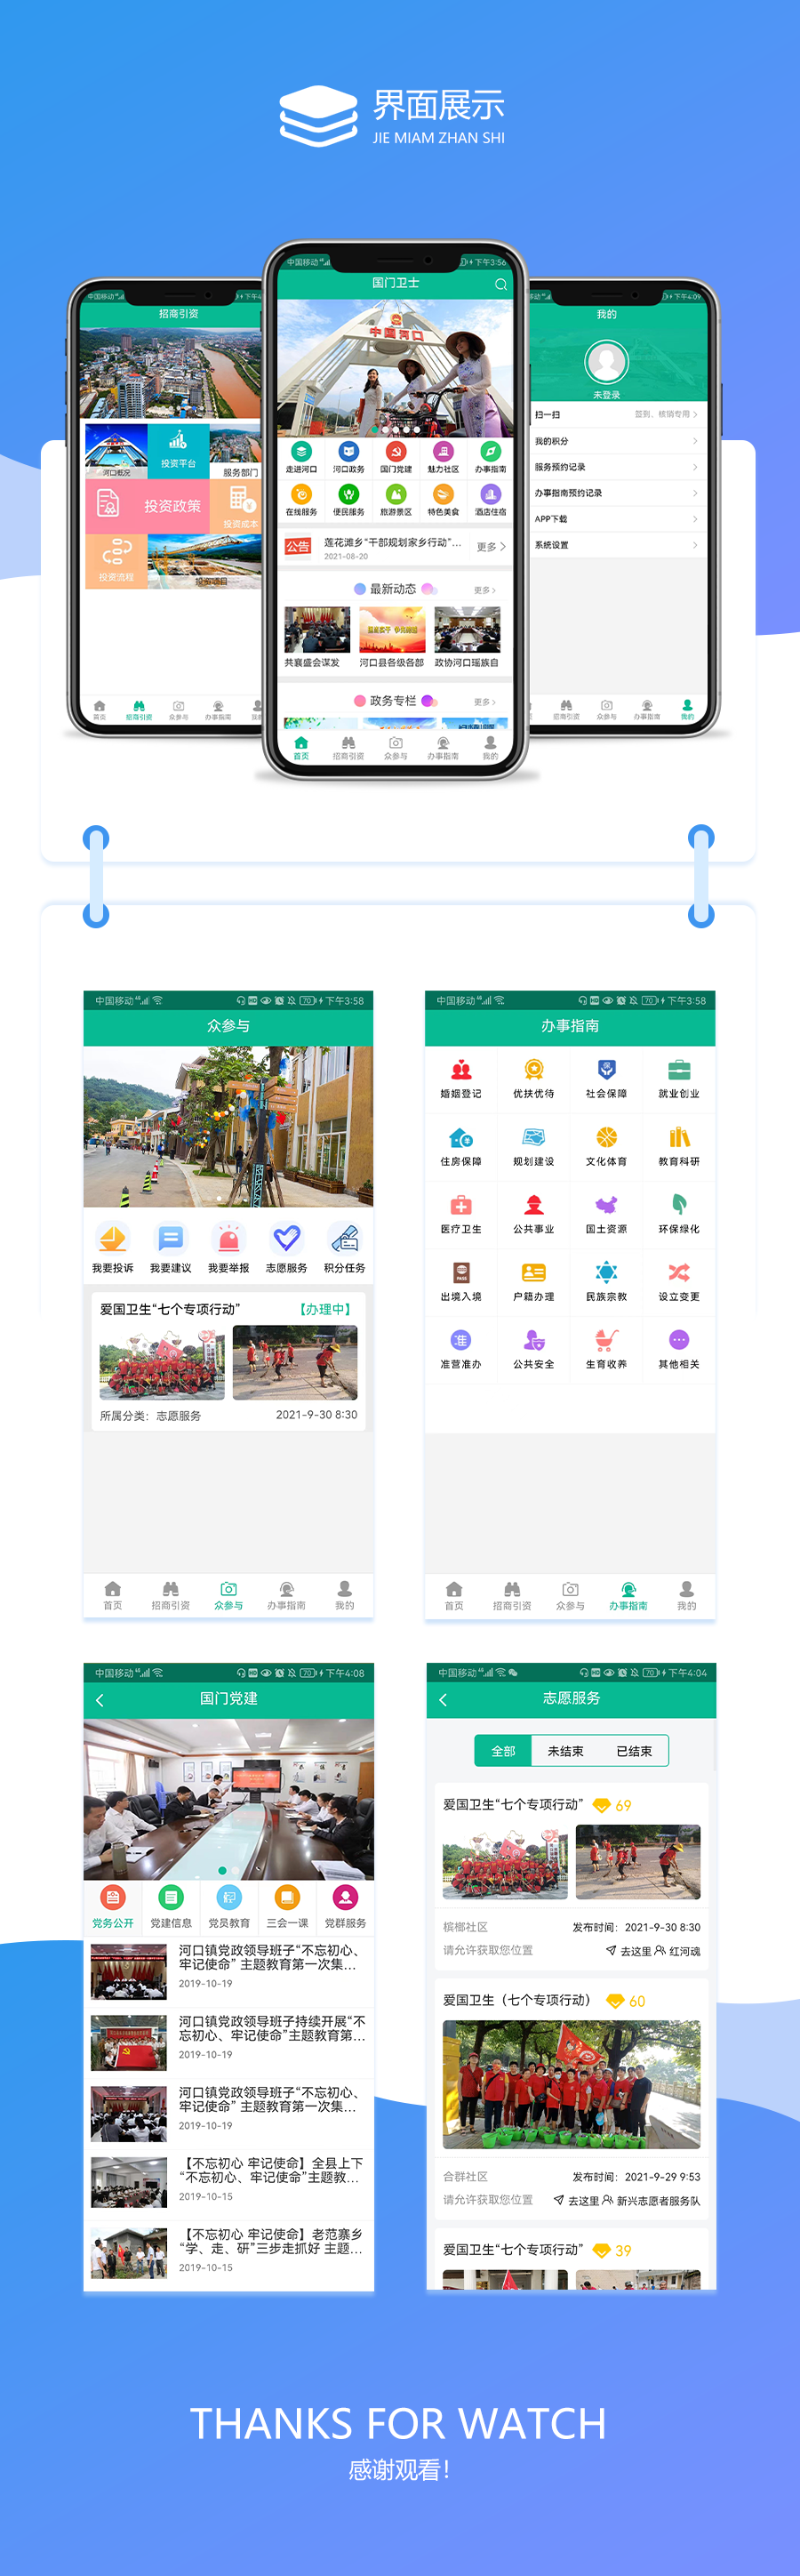
Task: Open the 婚姻登记 icon in 办事指南
Action: 461,1077
